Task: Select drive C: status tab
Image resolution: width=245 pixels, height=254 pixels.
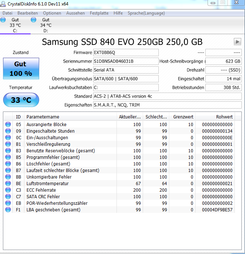Action: pos(15,25)
